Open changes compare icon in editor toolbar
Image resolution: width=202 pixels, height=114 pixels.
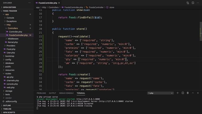coord(188,3)
